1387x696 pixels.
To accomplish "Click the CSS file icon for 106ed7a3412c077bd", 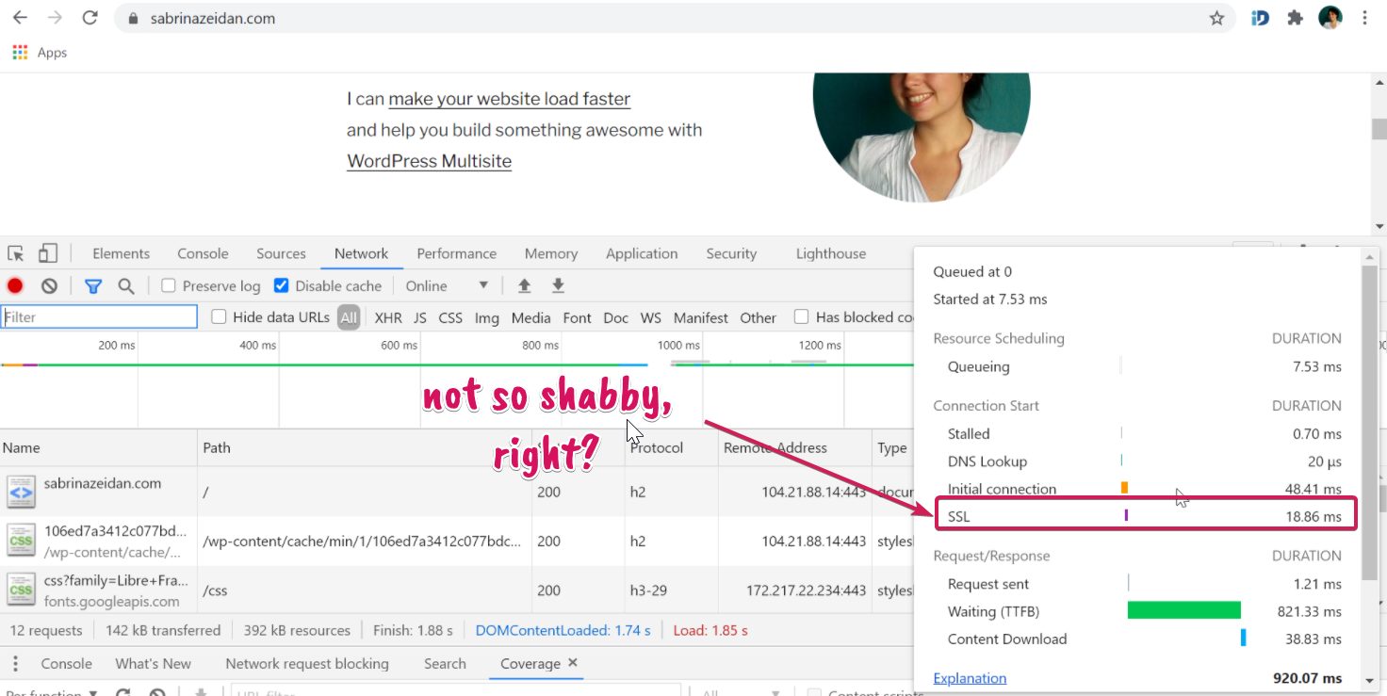I will [21, 541].
